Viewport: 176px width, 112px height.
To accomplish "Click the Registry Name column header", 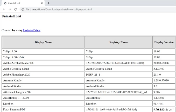I will click(118, 42).
